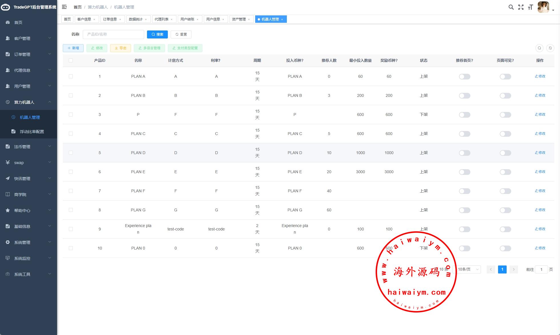Screen dimensions: 560x335
Task: Enable page visibility for PLAN D
Action: (505, 153)
